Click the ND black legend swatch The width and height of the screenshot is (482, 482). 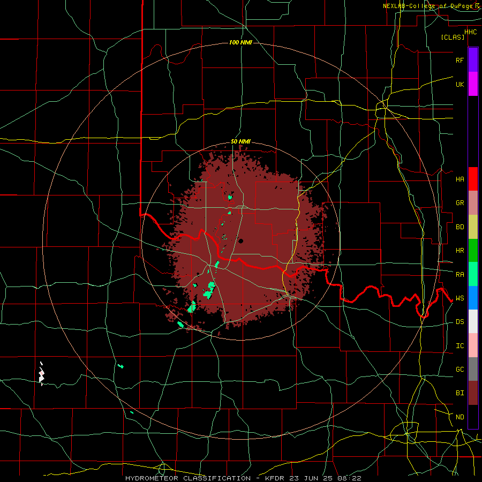pos(473,417)
